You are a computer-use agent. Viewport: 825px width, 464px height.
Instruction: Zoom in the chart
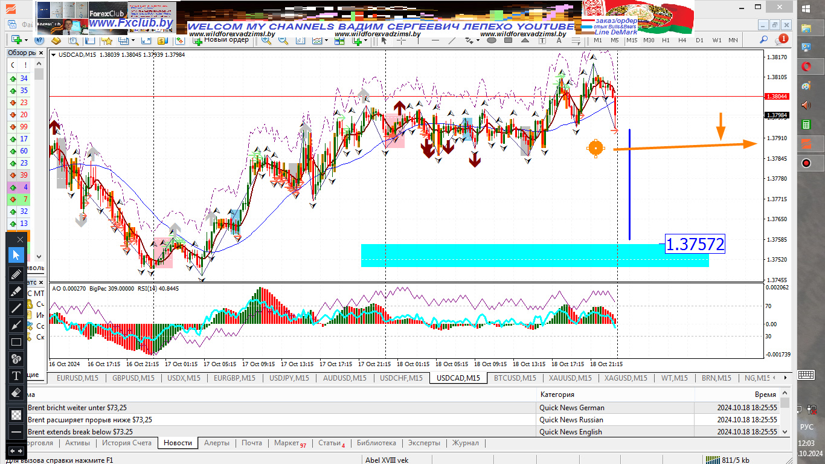coord(266,40)
